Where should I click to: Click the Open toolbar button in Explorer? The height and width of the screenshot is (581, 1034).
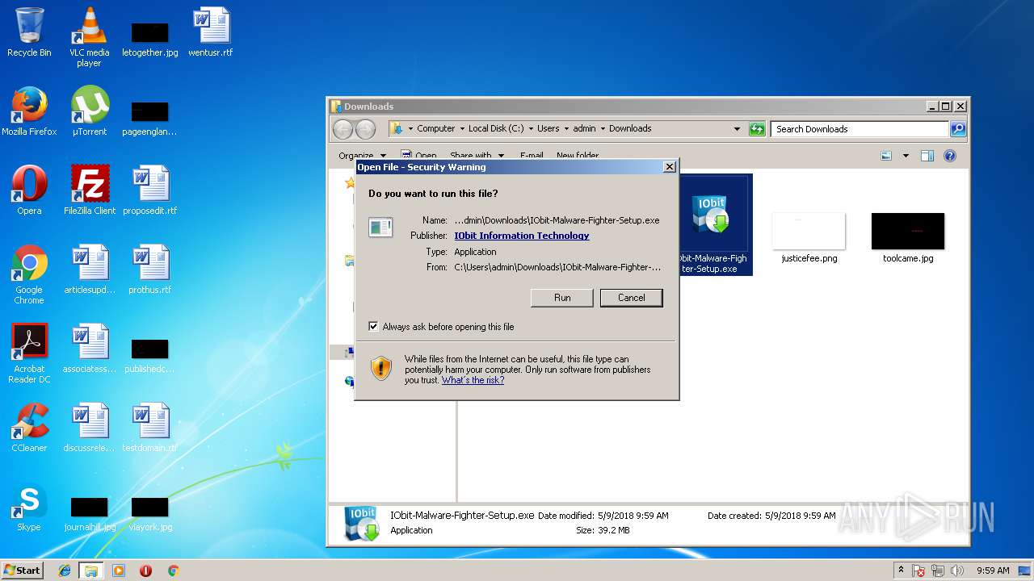coord(419,155)
